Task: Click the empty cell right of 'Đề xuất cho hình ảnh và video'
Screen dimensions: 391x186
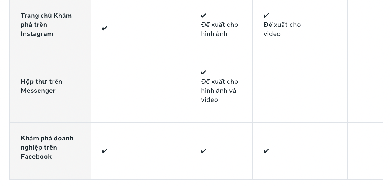Action: tap(284, 90)
